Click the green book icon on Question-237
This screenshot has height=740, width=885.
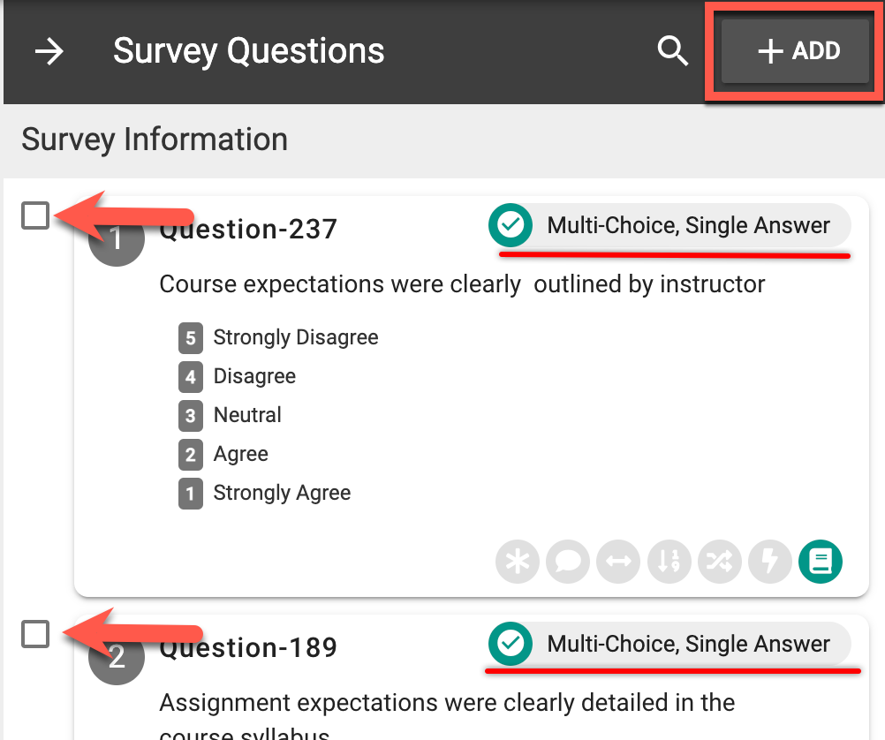point(821,563)
